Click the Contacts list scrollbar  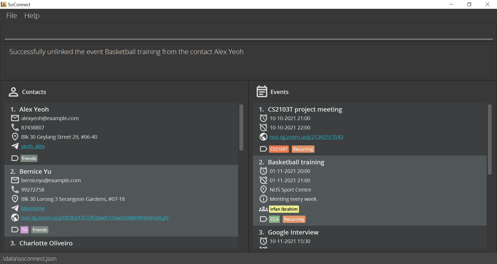[241, 127]
